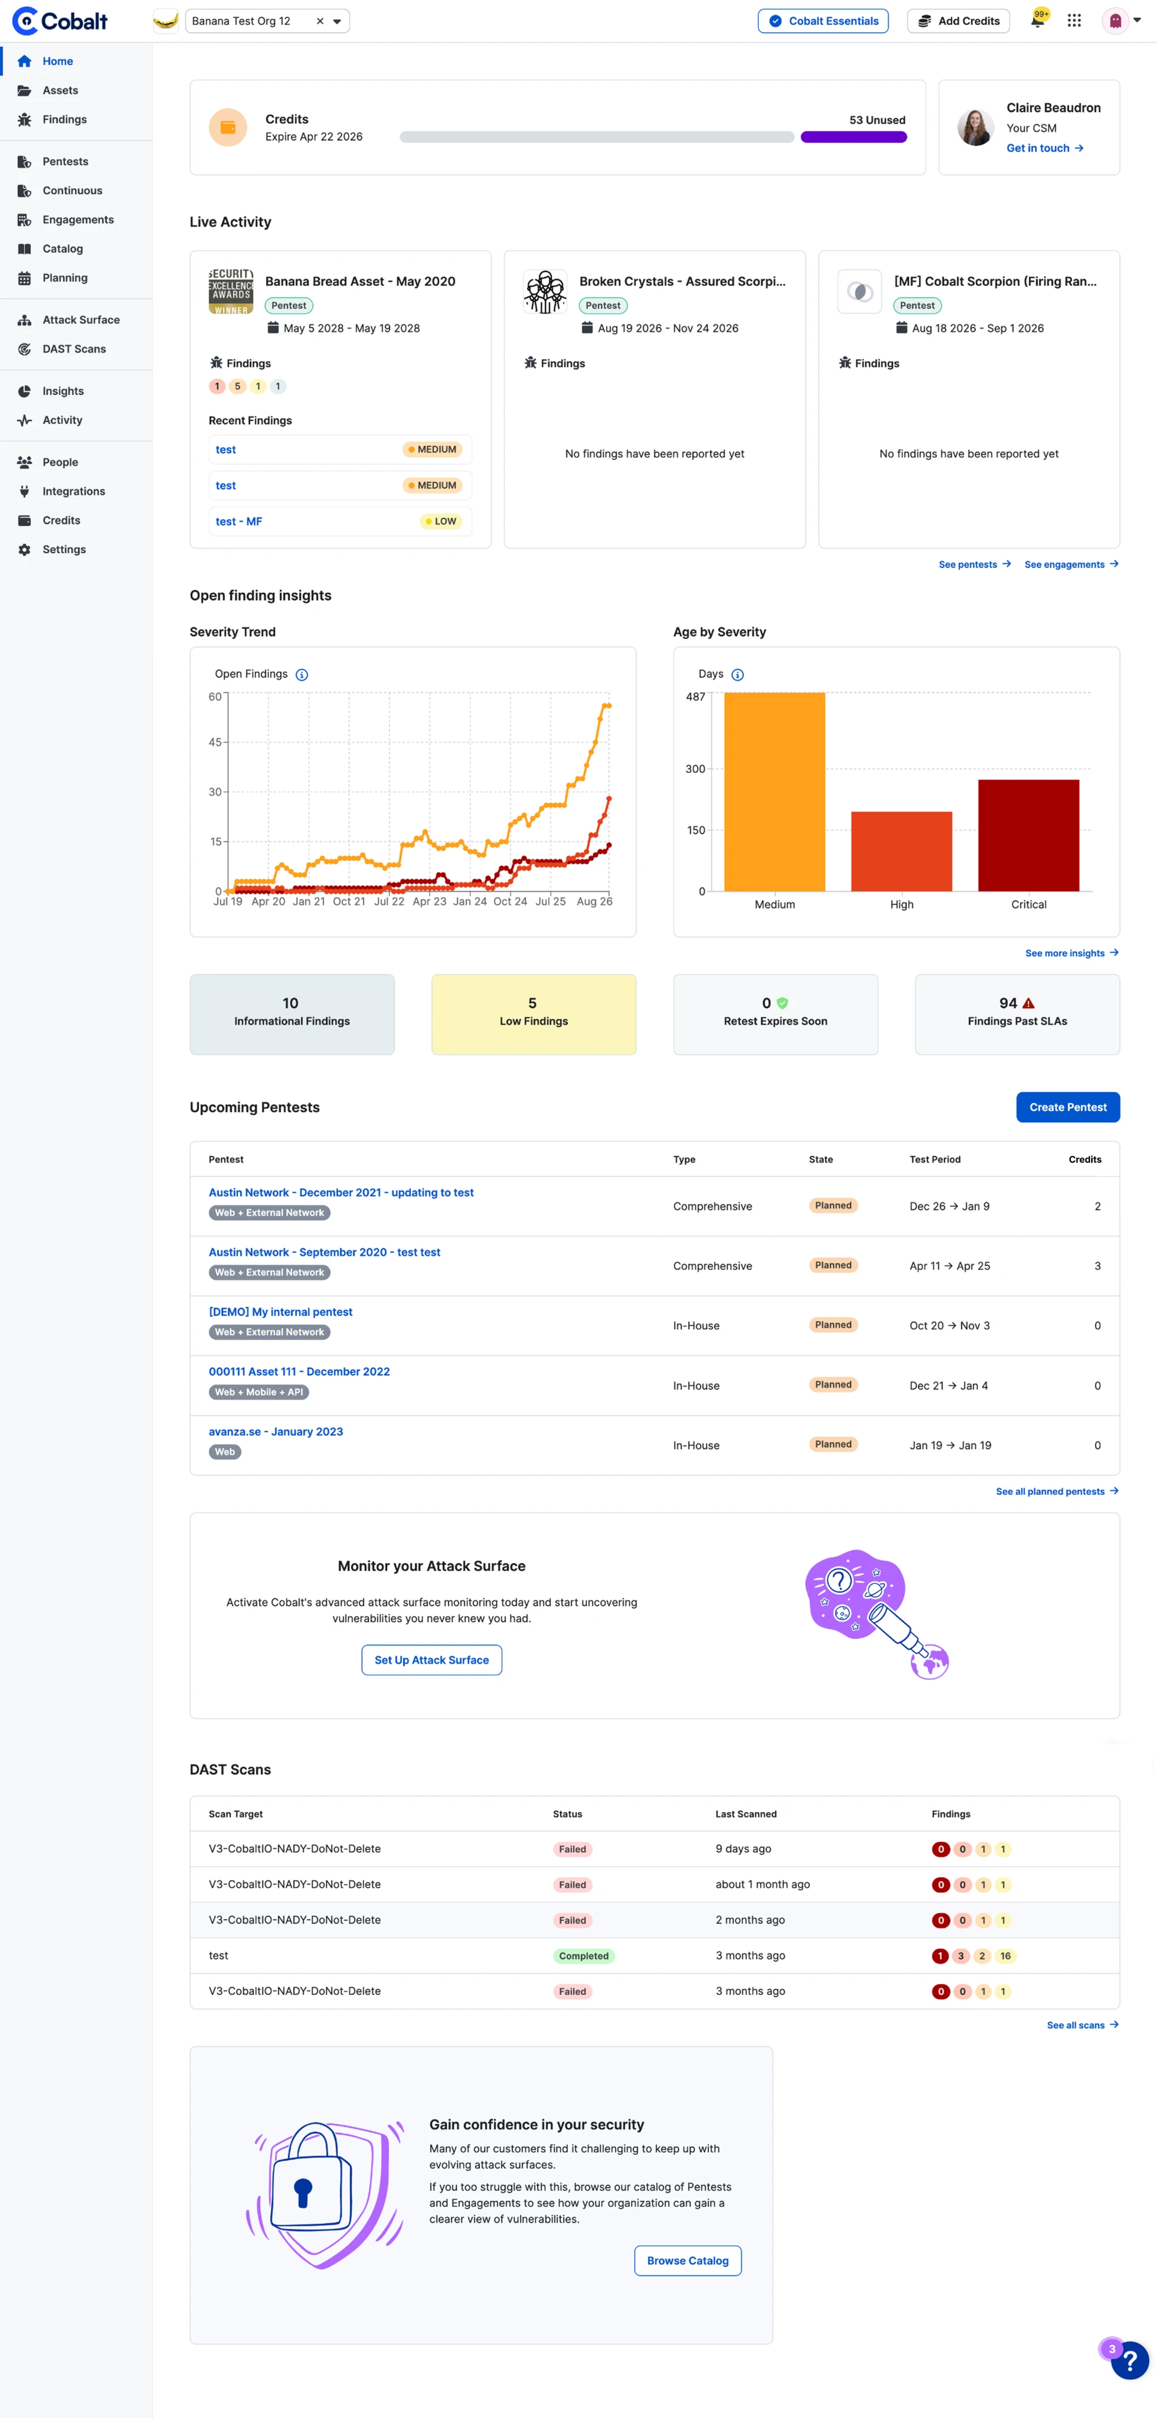This screenshot has width=1157, height=2418.
Task: Open the 10 Informational Findings card
Action: click(x=292, y=1015)
